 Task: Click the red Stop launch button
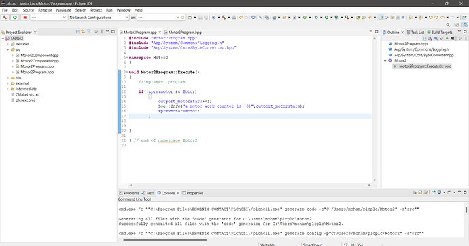[x=25, y=18]
